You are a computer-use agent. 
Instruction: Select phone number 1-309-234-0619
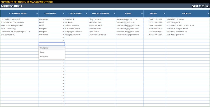click(x=155, y=26)
